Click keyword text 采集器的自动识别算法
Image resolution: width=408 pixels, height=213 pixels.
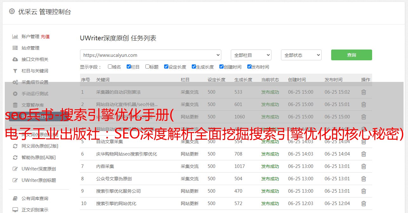tap(118, 92)
